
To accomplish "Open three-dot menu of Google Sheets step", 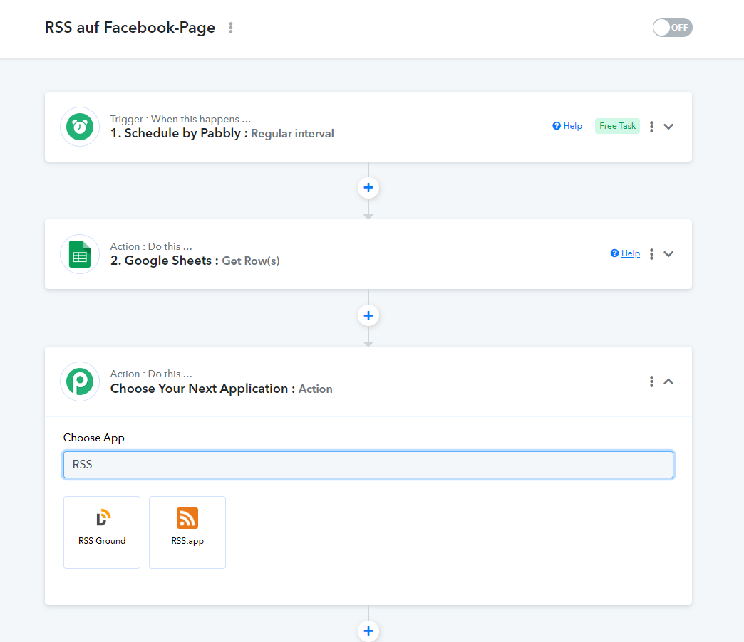I will (x=651, y=254).
